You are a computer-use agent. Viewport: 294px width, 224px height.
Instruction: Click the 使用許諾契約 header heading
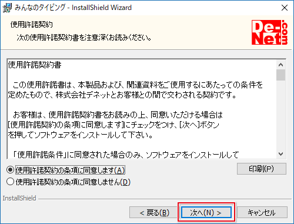coord(32,25)
